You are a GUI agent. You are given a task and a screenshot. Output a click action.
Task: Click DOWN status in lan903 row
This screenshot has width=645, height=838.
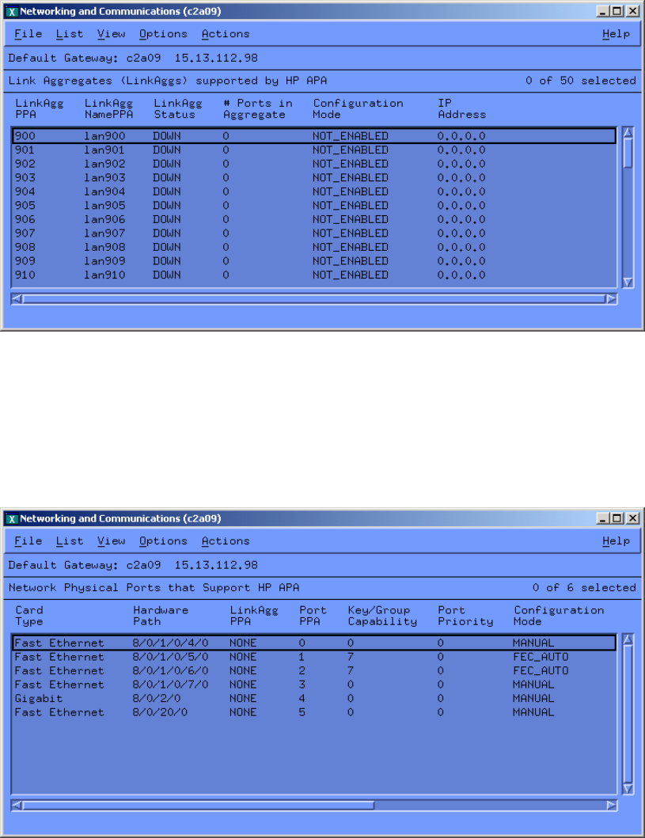tap(167, 177)
